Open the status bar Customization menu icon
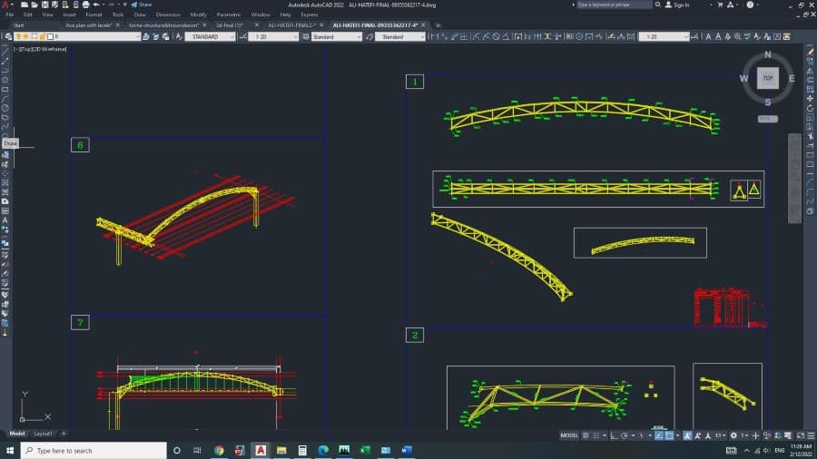 tap(811, 435)
